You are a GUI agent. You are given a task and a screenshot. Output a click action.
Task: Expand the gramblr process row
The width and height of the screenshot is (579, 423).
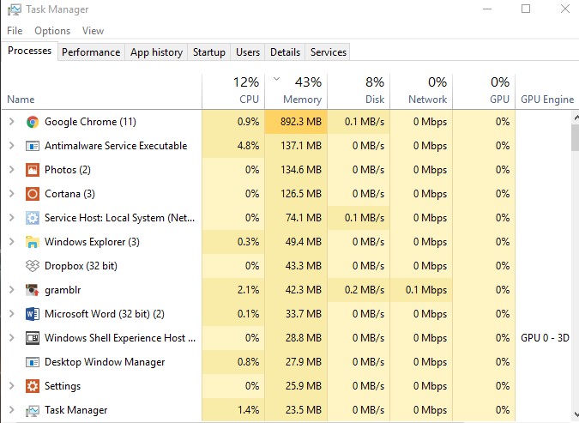pos(11,290)
